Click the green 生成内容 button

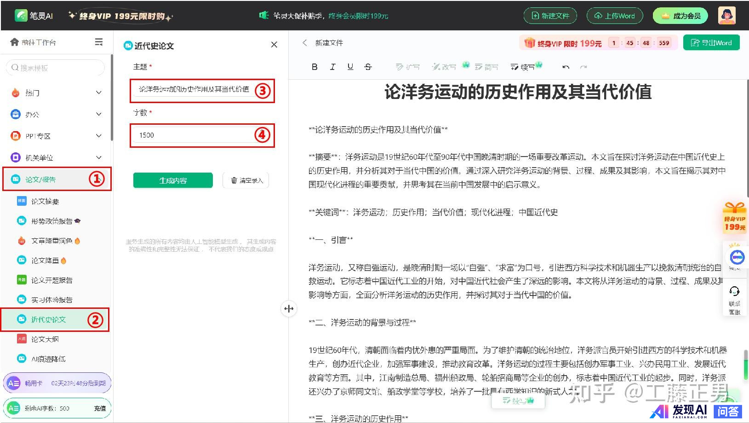[173, 180]
